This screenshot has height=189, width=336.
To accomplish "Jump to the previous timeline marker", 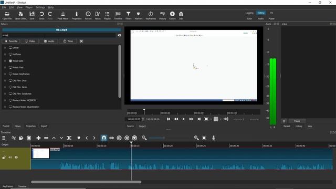I will (x=87, y=138).
